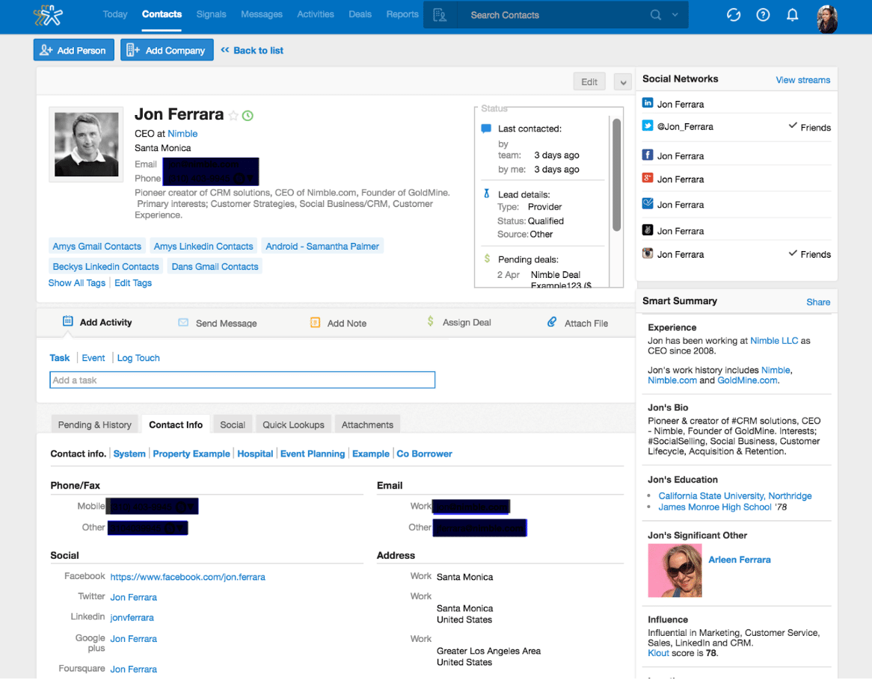Click the clock reminder icon by name

(x=248, y=116)
